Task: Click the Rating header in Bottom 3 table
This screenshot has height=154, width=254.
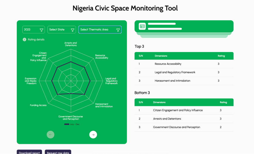Action: click(223, 102)
